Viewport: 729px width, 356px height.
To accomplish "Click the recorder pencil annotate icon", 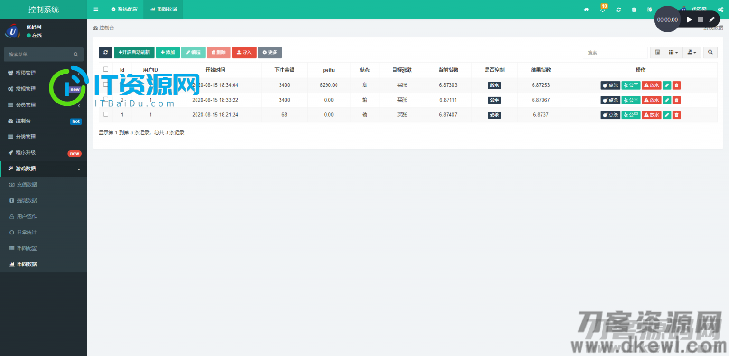I will click(712, 19).
